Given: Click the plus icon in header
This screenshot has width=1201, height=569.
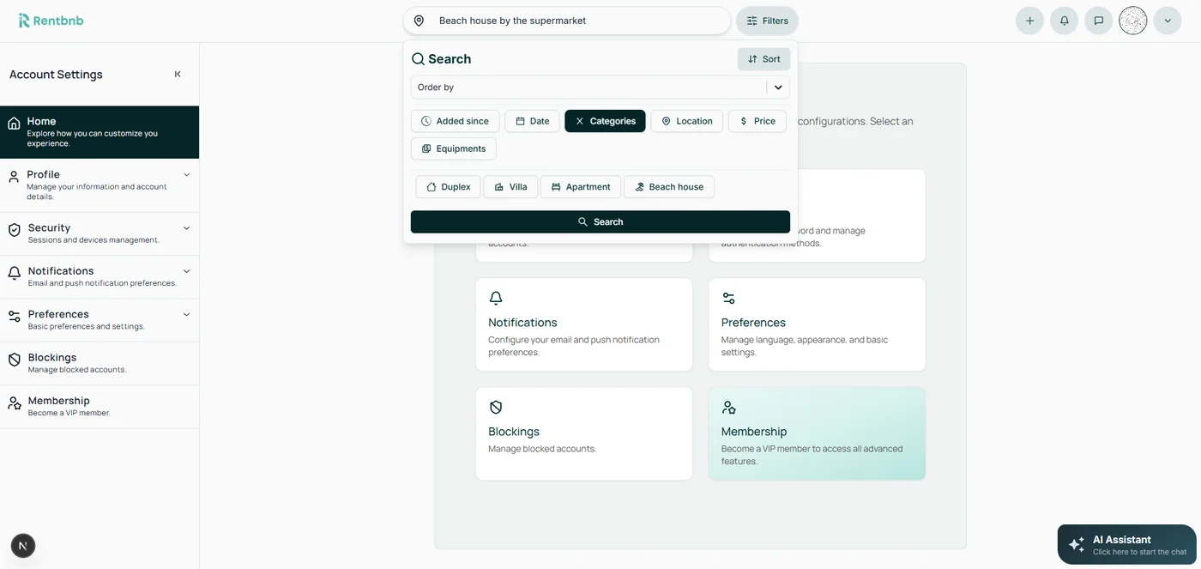Looking at the screenshot, I should pyautogui.click(x=1029, y=21).
